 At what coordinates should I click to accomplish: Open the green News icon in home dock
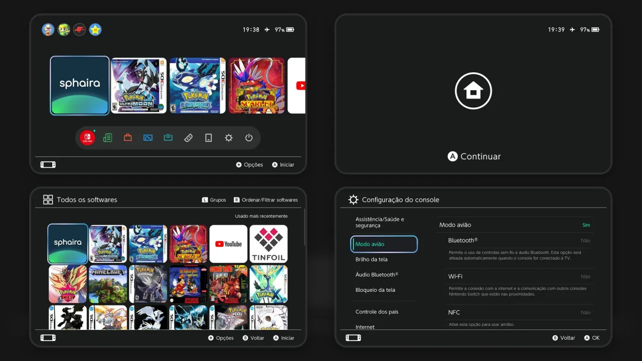coord(107,138)
